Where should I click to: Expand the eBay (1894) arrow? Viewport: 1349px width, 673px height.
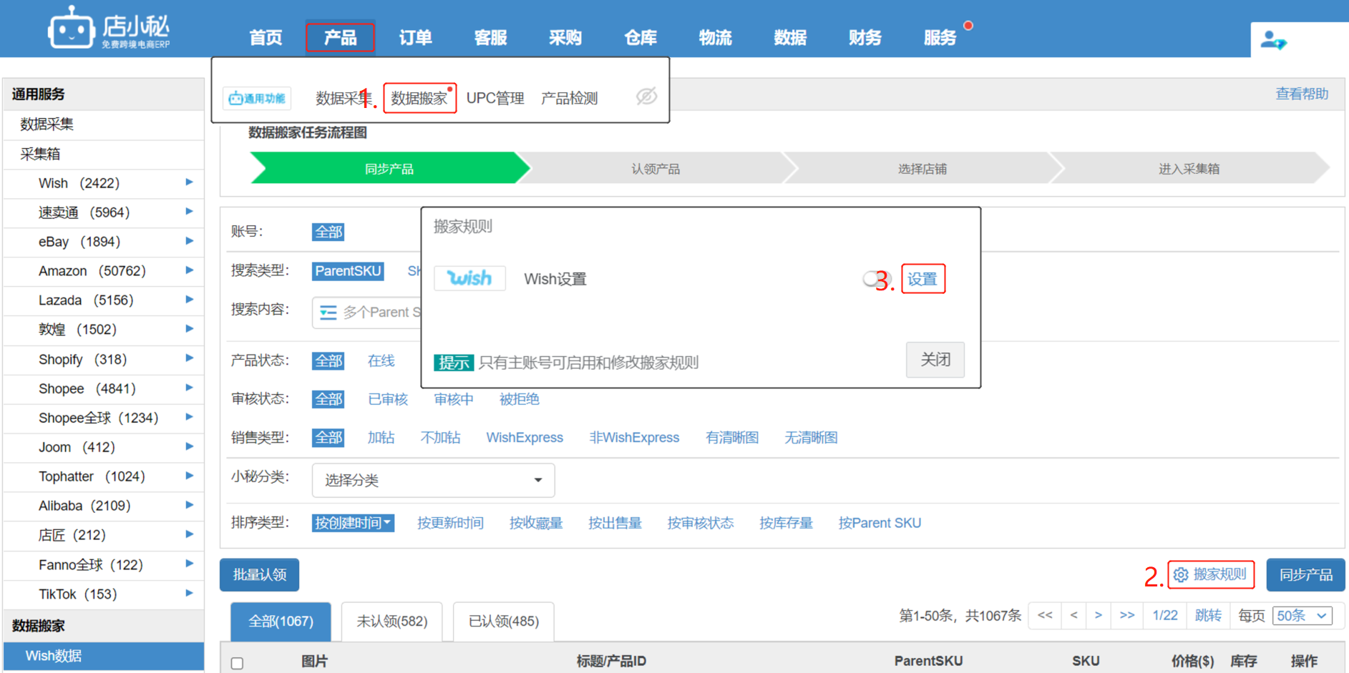tap(189, 241)
